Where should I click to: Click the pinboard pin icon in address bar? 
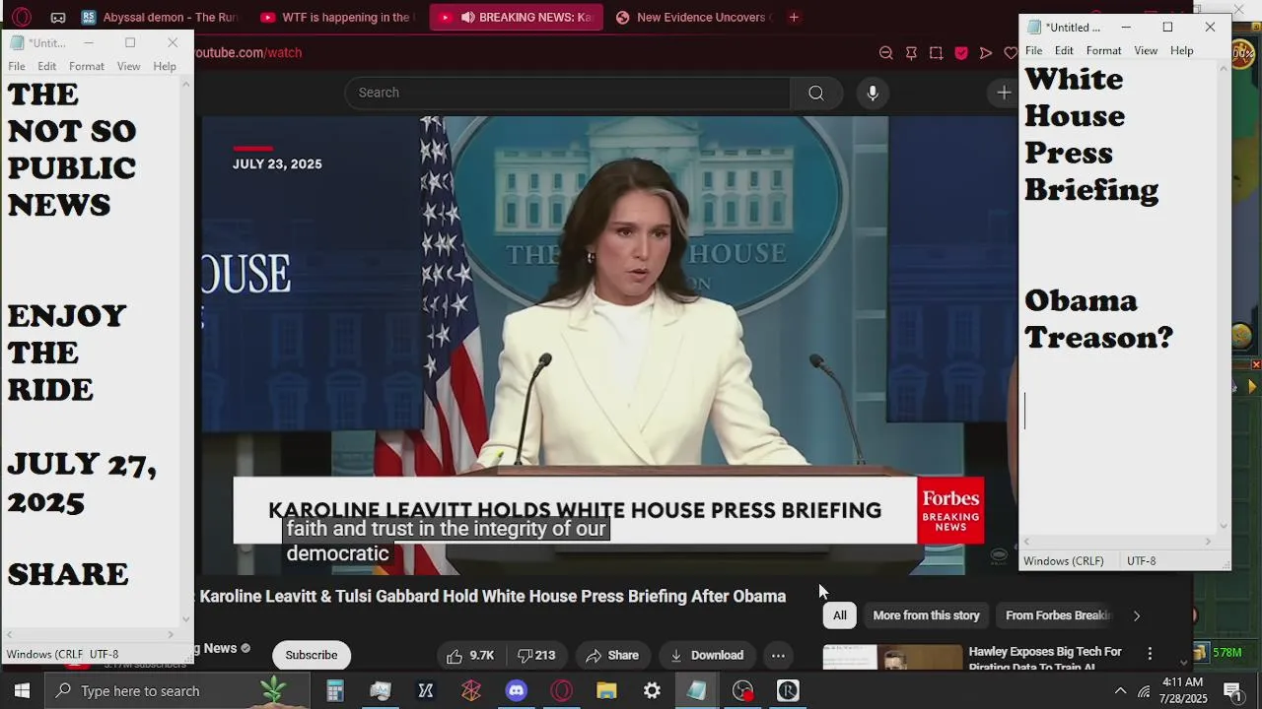point(911,53)
